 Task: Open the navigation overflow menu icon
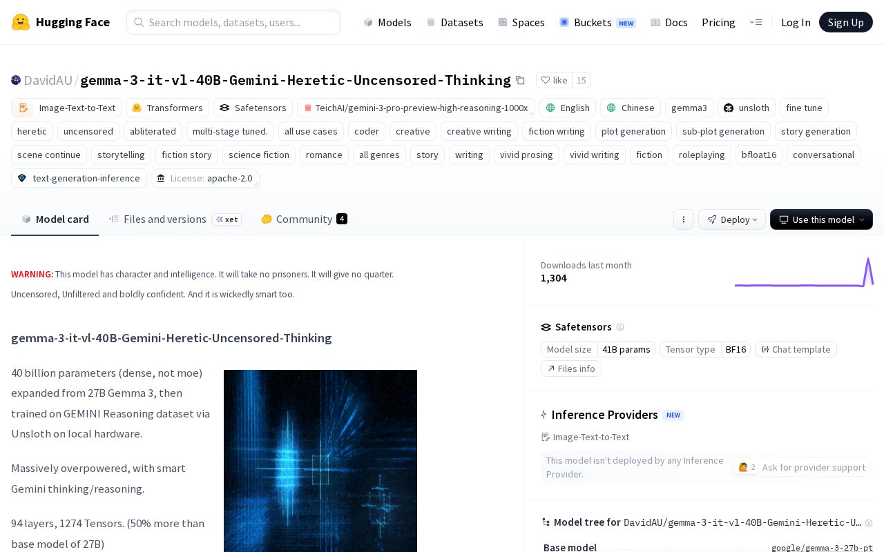click(x=756, y=22)
